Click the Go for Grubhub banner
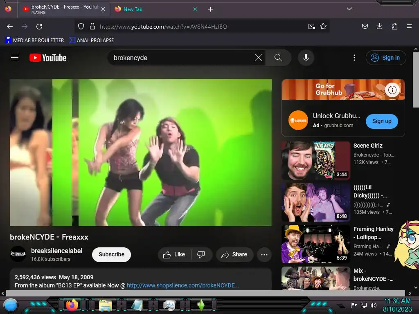Image resolution: width=419 pixels, height=314 pixels. (x=343, y=90)
